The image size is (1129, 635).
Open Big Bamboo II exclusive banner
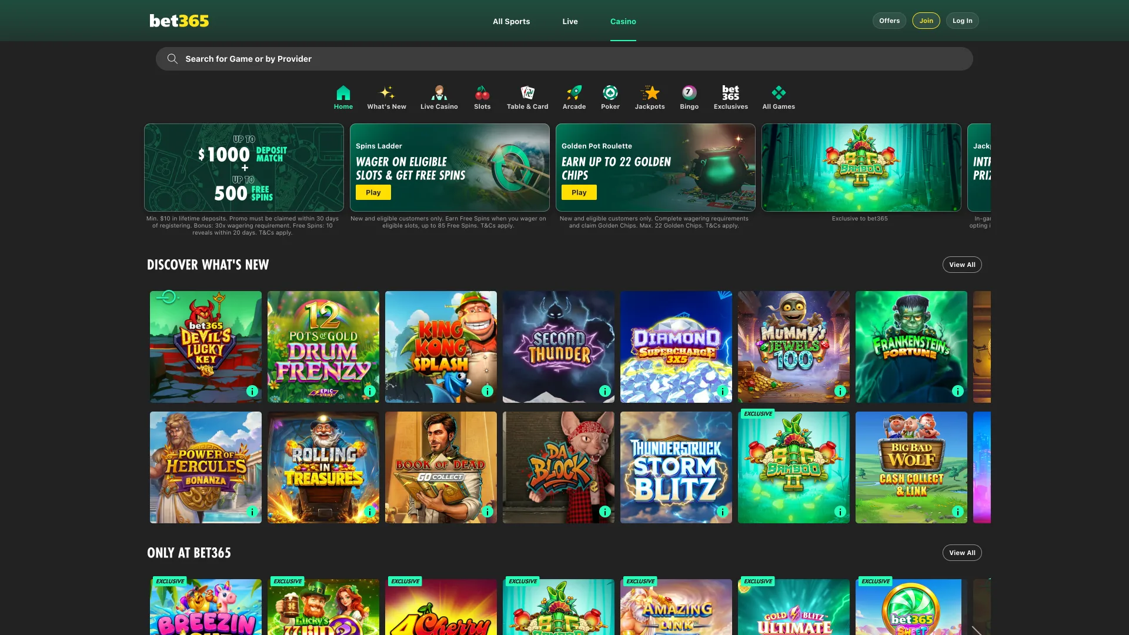[861, 168]
